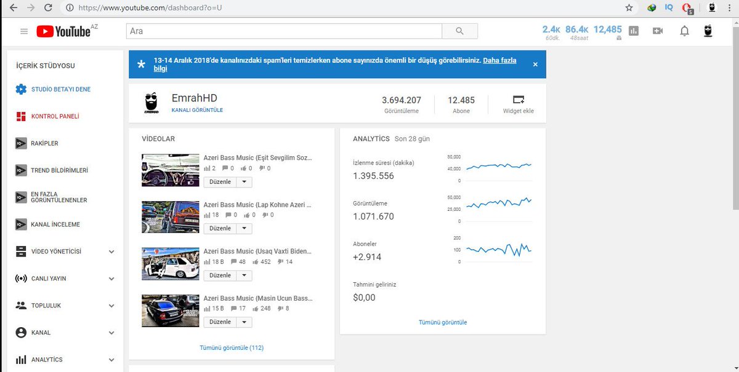Open EN FAZLA GÖRÜNTÜLENENLER item
Screen dimensions: 739x372
[x=59, y=197]
